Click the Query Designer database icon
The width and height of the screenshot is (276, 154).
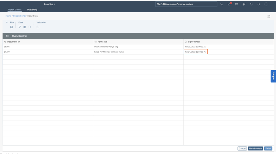pos(7,36)
